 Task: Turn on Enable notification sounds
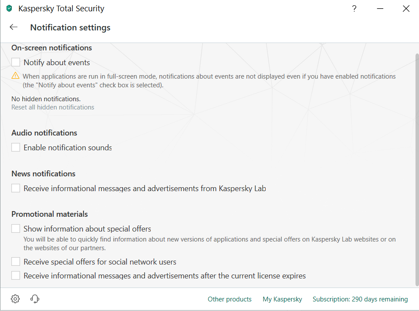pyautogui.click(x=16, y=148)
